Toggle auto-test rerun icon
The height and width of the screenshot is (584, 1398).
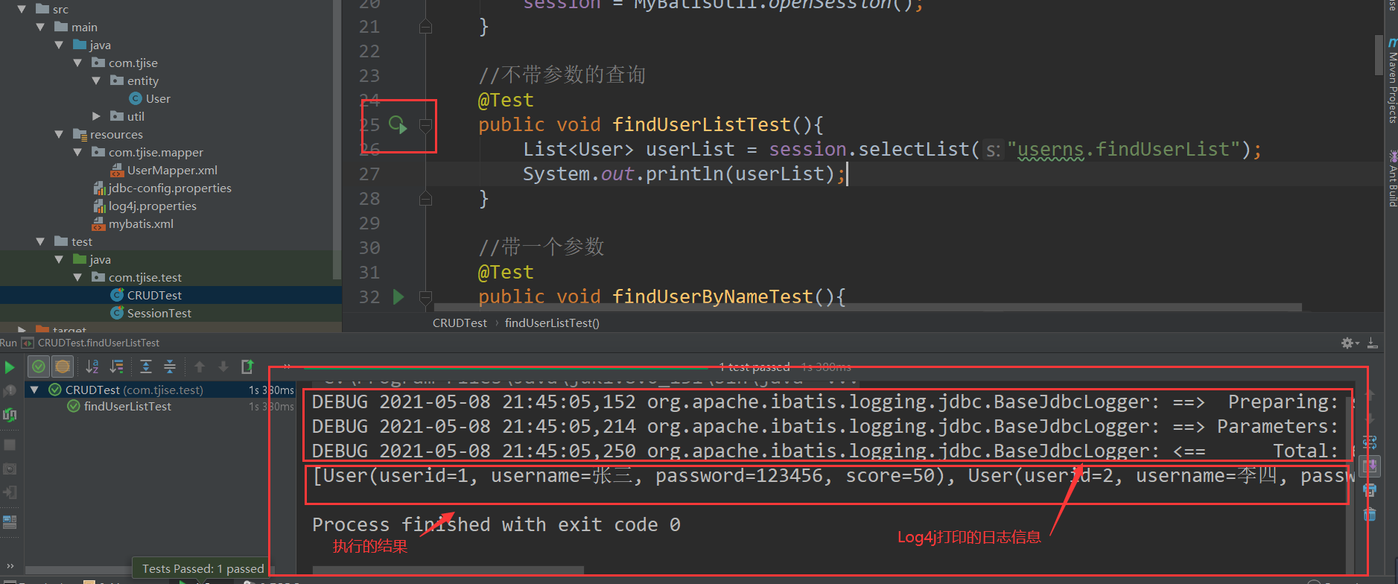coord(10,415)
